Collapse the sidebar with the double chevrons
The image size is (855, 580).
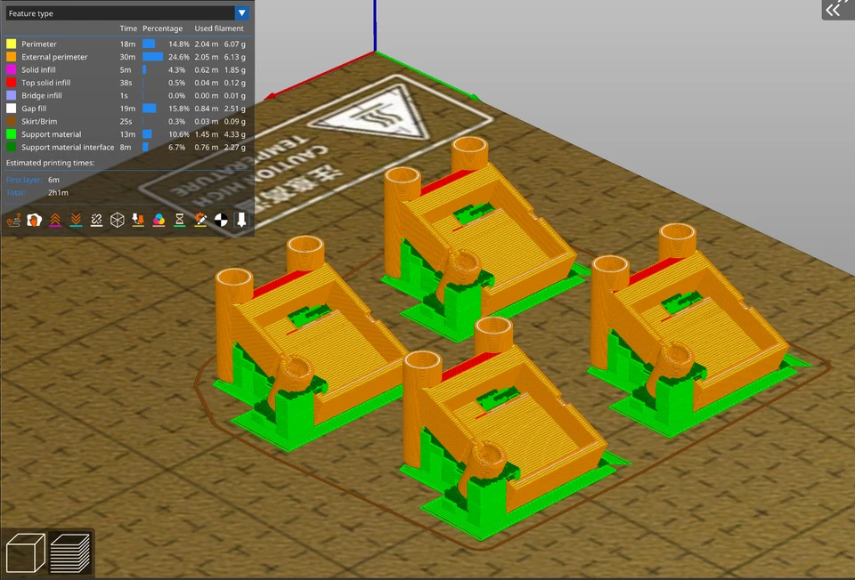[835, 10]
